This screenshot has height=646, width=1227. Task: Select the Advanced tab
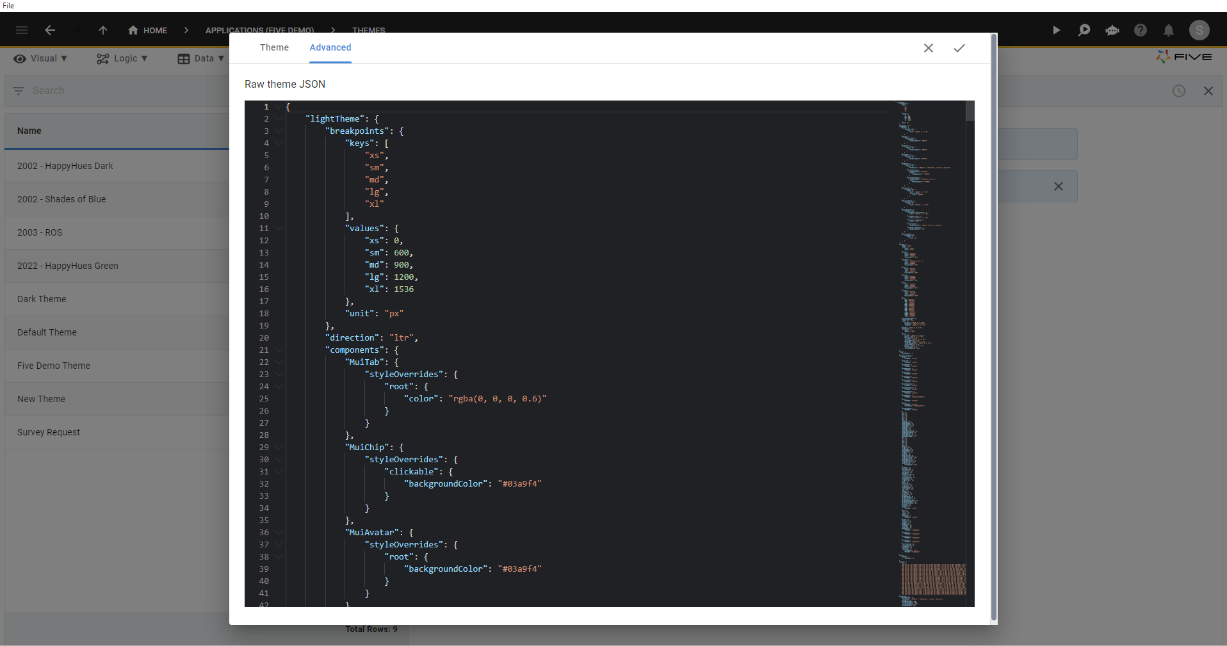[x=330, y=47]
